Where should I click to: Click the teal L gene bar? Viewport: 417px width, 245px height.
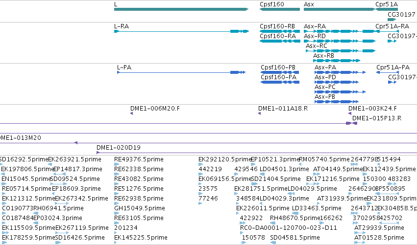click(181, 9)
